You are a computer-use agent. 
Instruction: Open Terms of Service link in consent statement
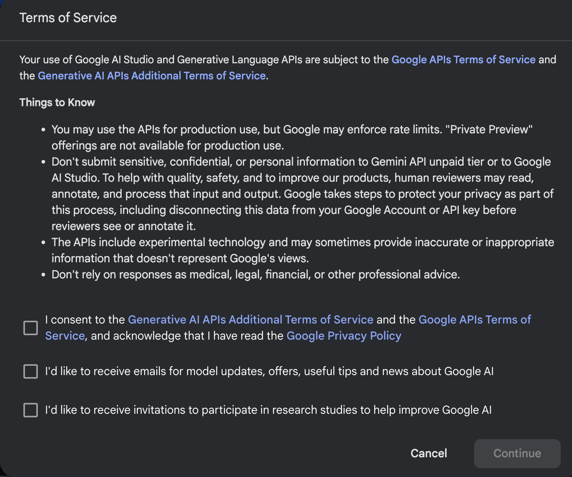coord(475,319)
